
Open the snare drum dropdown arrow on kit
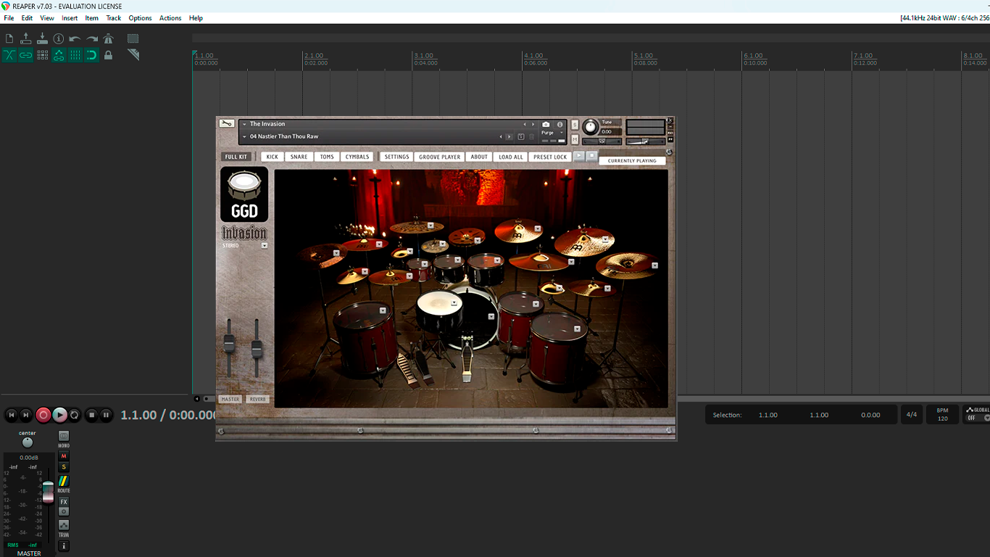pos(454,303)
